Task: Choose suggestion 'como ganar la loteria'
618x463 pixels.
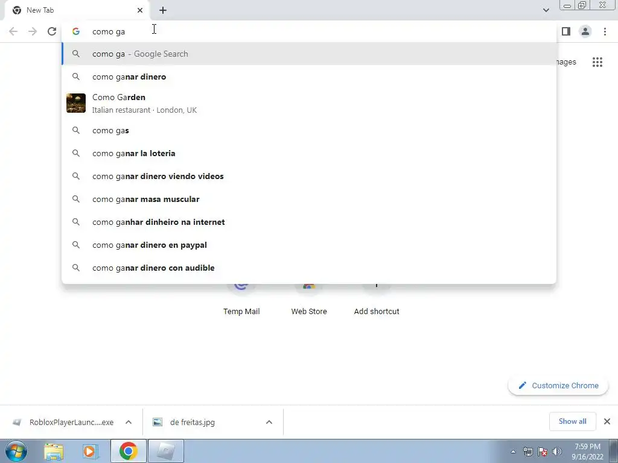Action: tap(309, 153)
